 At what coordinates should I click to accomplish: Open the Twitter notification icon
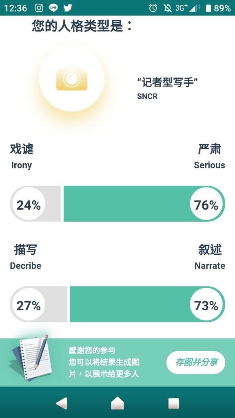click(68, 8)
